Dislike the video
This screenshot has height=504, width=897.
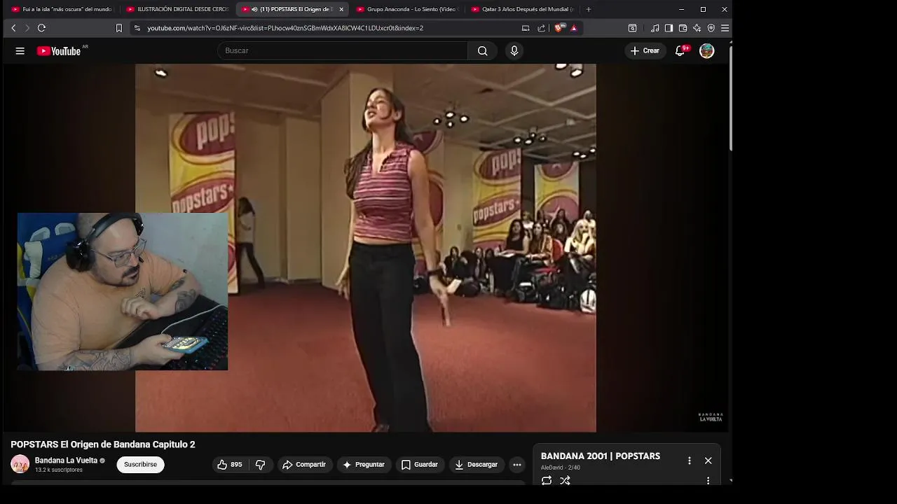coord(260,464)
